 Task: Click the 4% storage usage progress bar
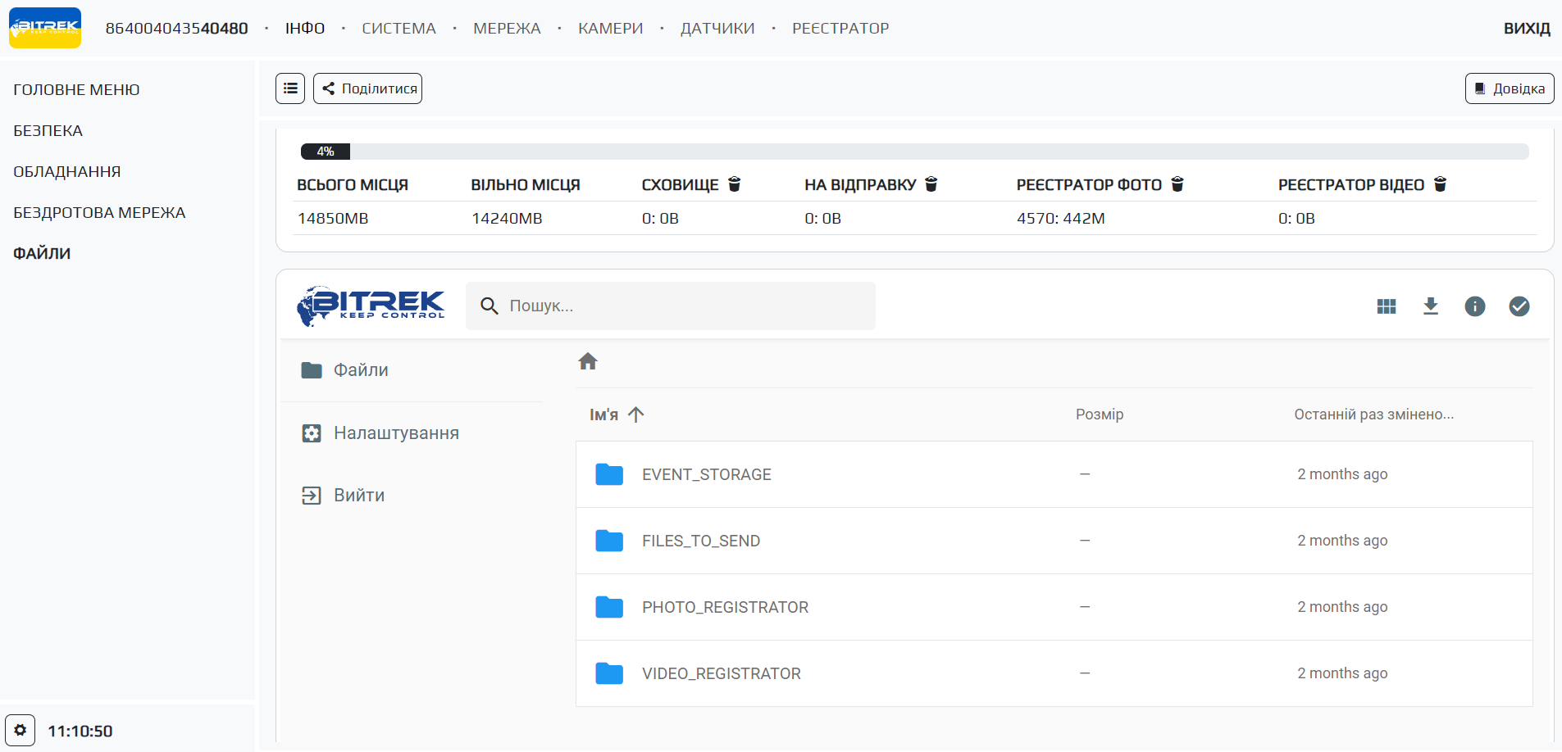(914, 152)
